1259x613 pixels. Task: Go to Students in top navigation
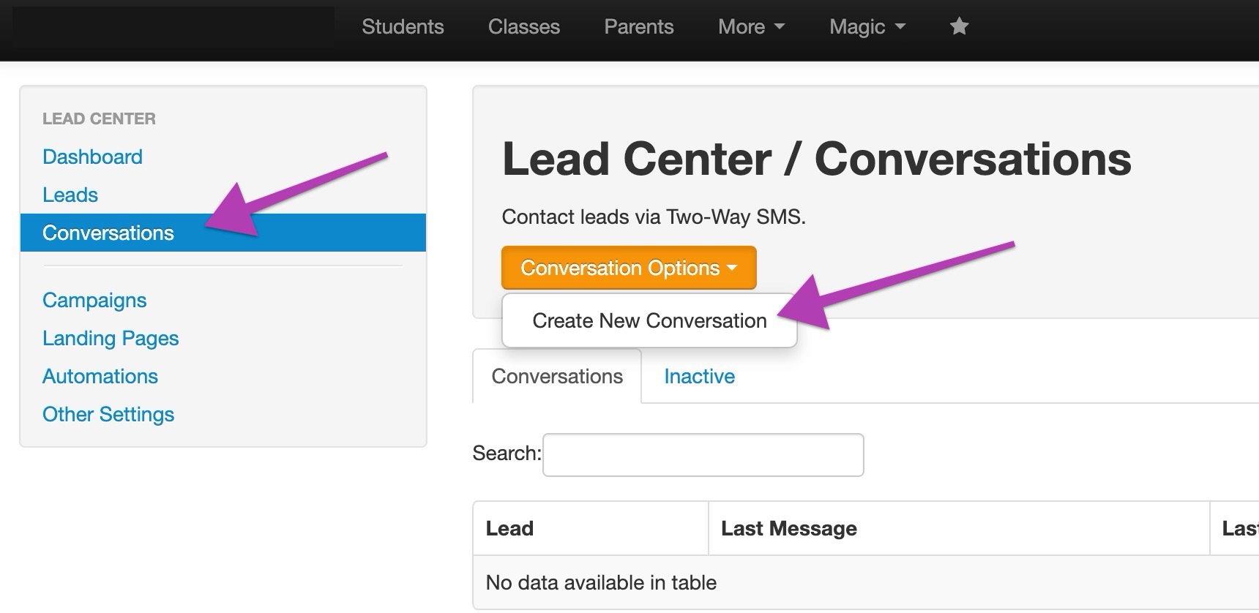pyautogui.click(x=403, y=27)
